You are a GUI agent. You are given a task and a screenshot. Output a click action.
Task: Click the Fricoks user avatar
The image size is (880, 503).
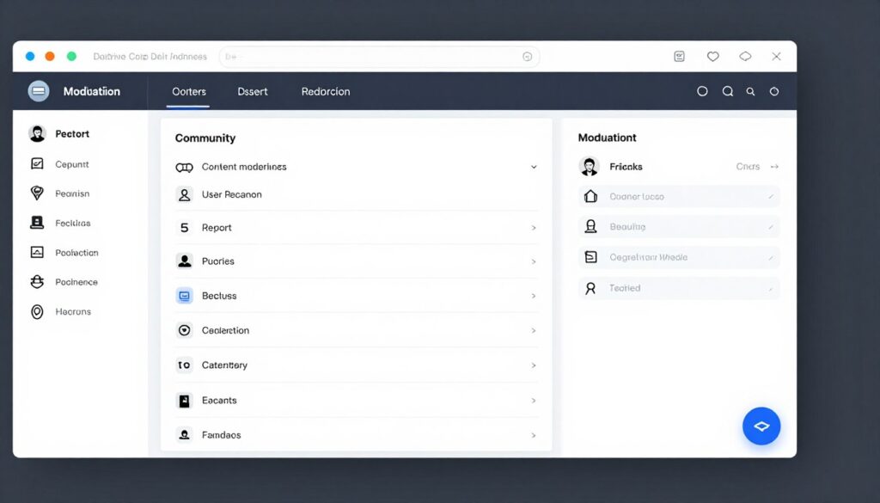(589, 166)
